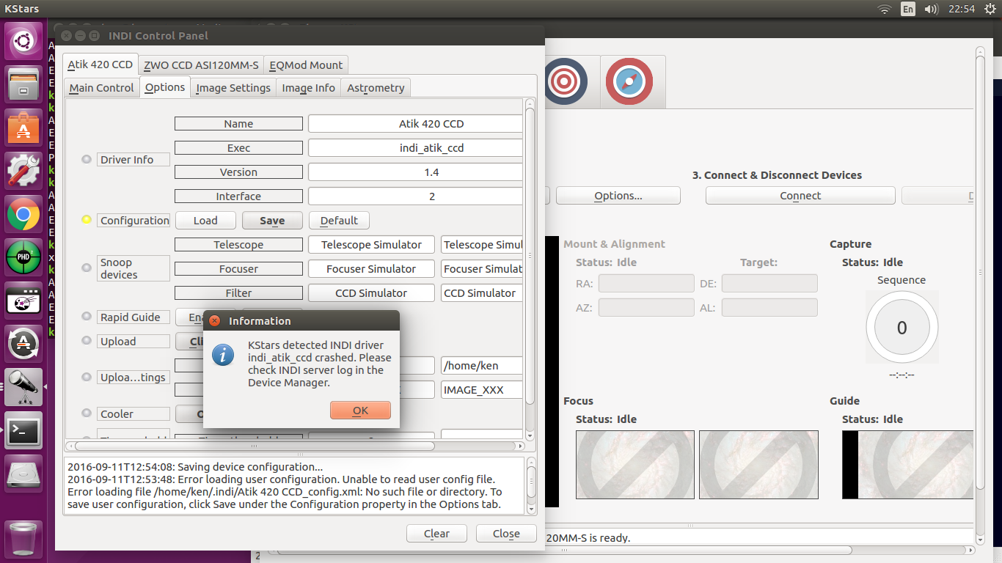
Task: Click the Configuration Load button
Action: pyautogui.click(x=205, y=221)
